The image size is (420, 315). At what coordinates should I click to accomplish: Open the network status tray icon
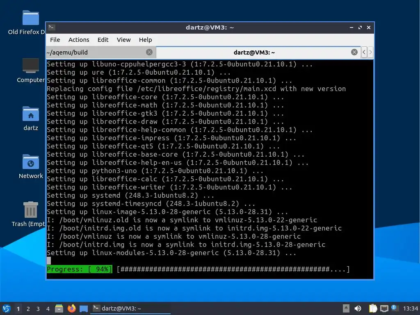point(384,308)
